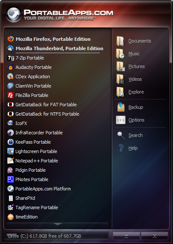This screenshot has width=173, height=244.
Task: Click the Backup box icon
Action: (x=121, y=107)
